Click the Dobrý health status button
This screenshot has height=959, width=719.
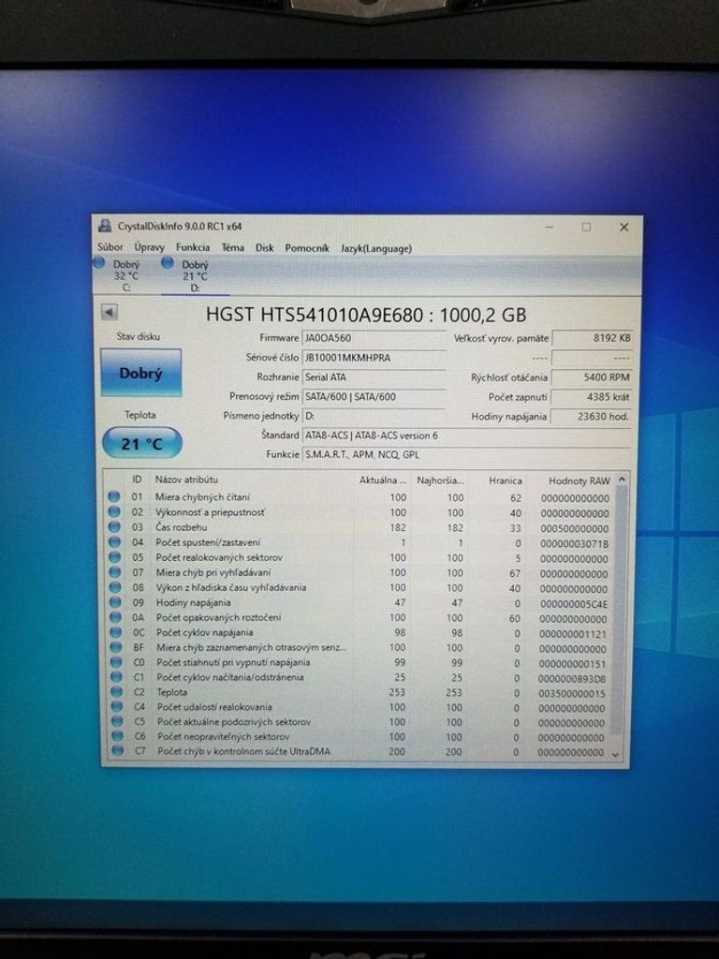(140, 373)
